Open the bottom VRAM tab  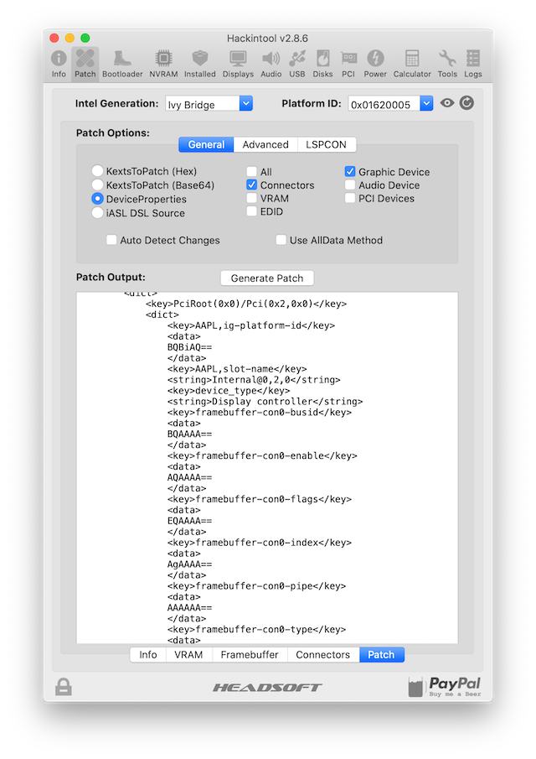(188, 654)
